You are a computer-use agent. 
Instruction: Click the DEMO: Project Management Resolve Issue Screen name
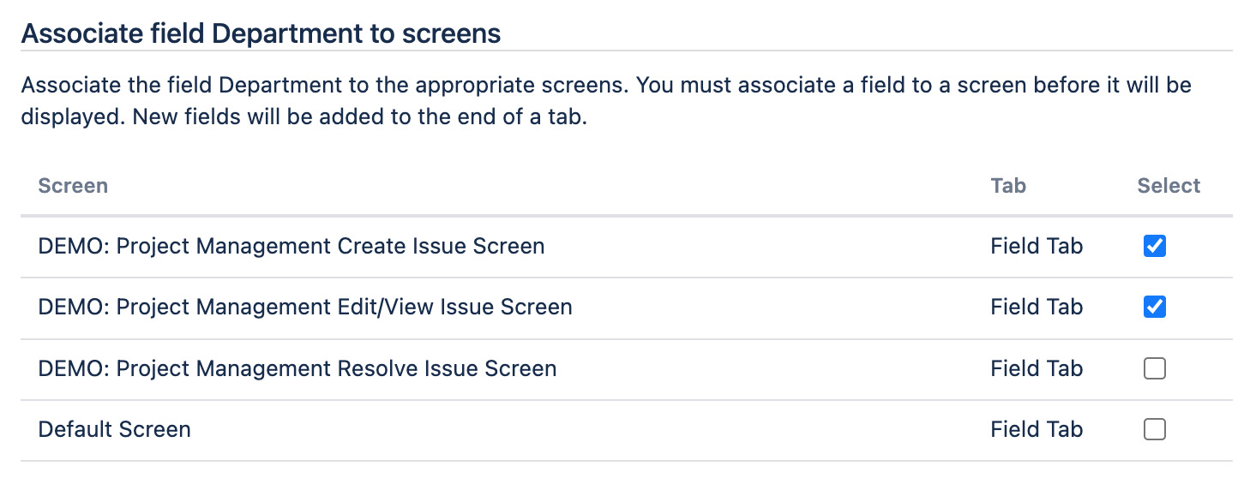click(x=297, y=368)
